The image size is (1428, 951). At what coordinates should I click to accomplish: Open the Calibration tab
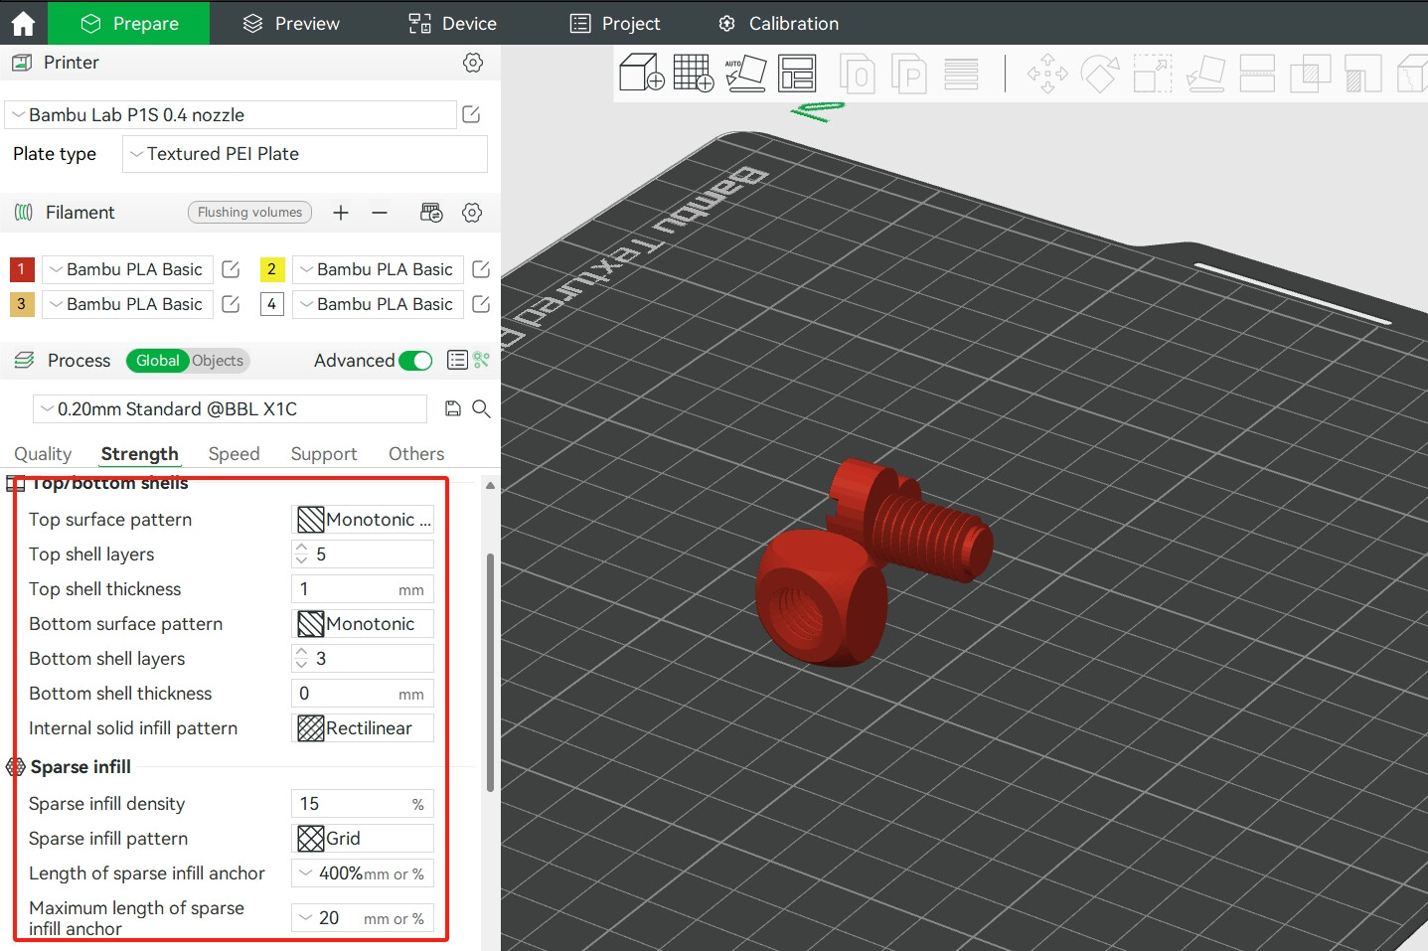pyautogui.click(x=778, y=23)
